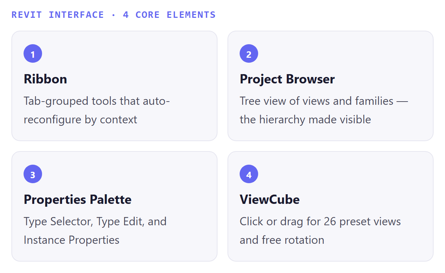The width and height of the screenshot is (445, 273).
Task: Open the Project Browser card
Action: click(331, 86)
